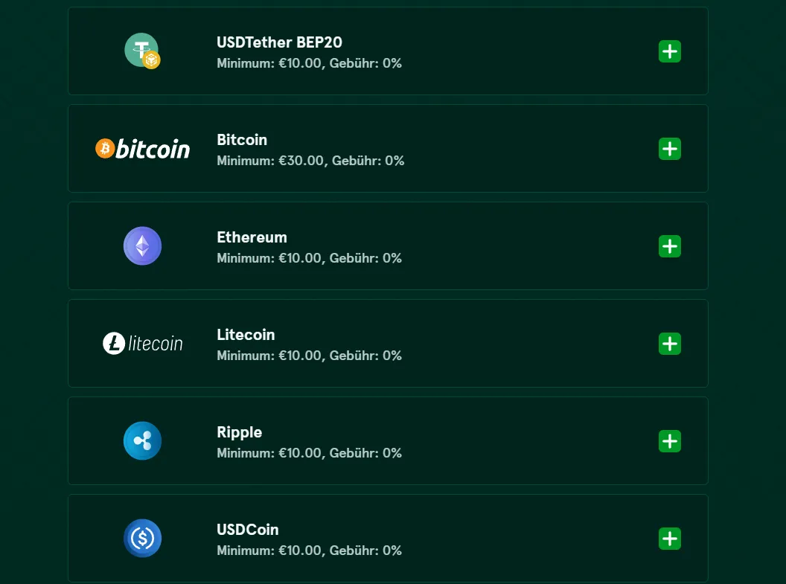Image resolution: width=786 pixels, height=584 pixels.
Task: Select the Litecoin title text
Action: click(246, 335)
